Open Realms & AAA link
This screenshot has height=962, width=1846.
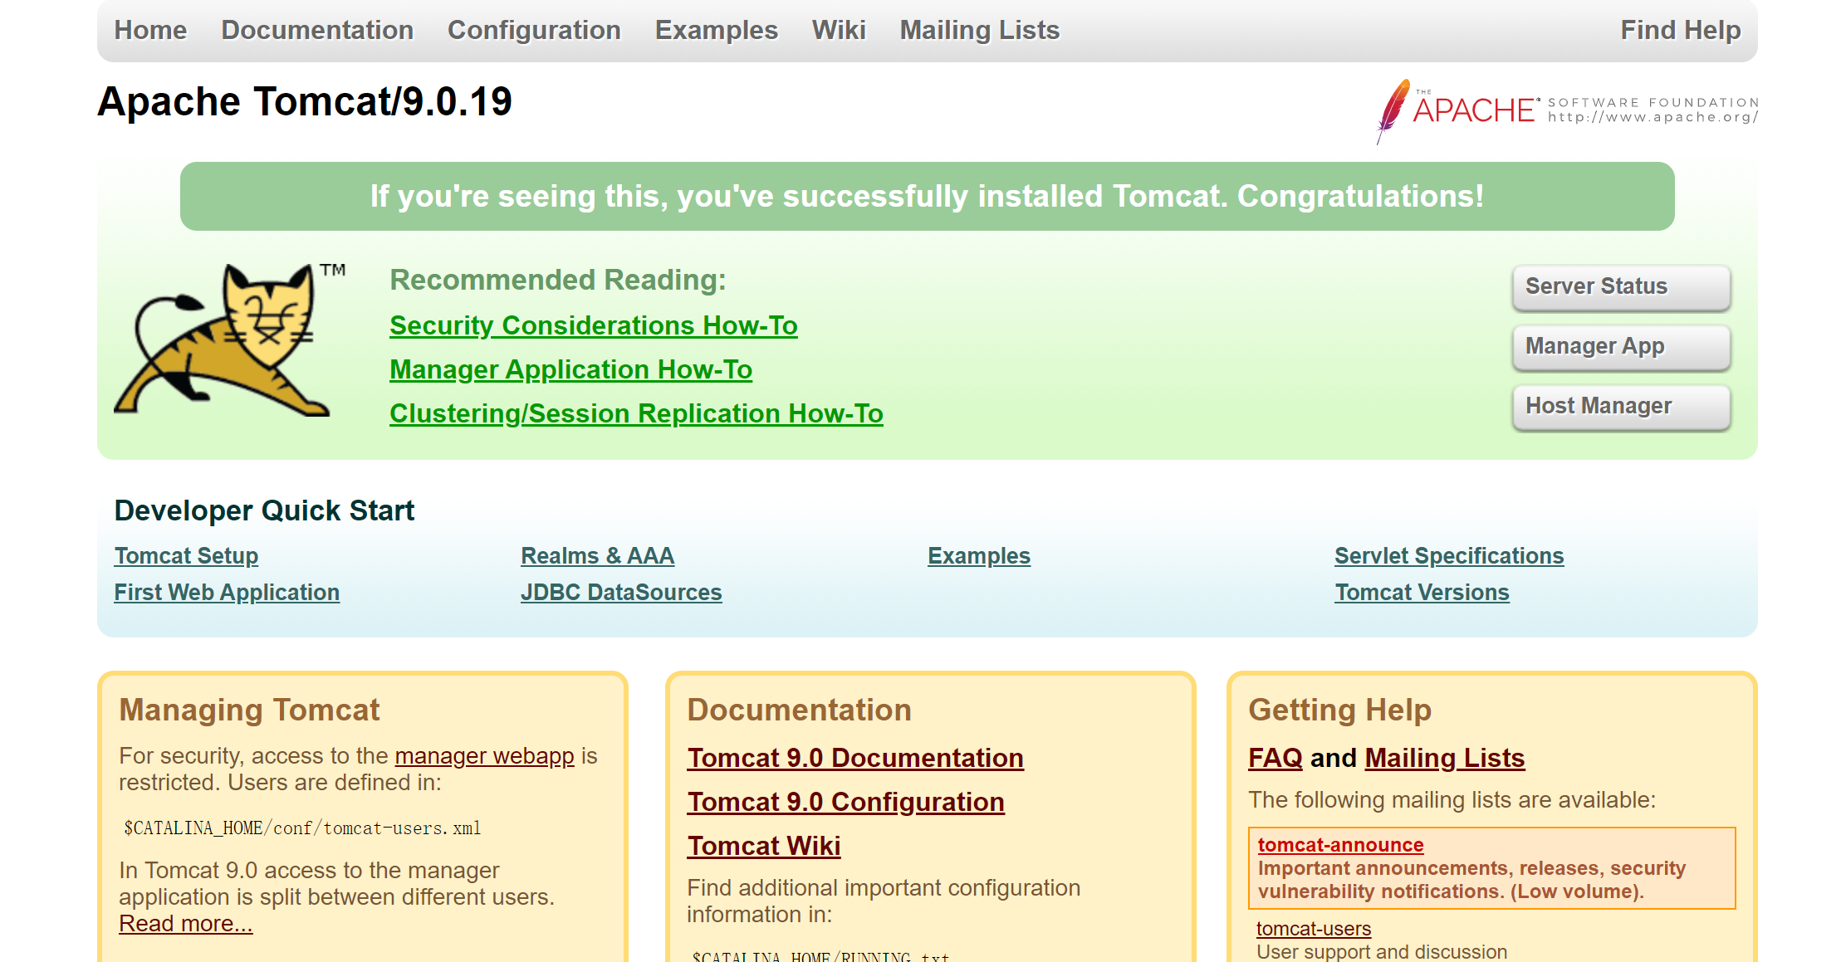pos(597,556)
